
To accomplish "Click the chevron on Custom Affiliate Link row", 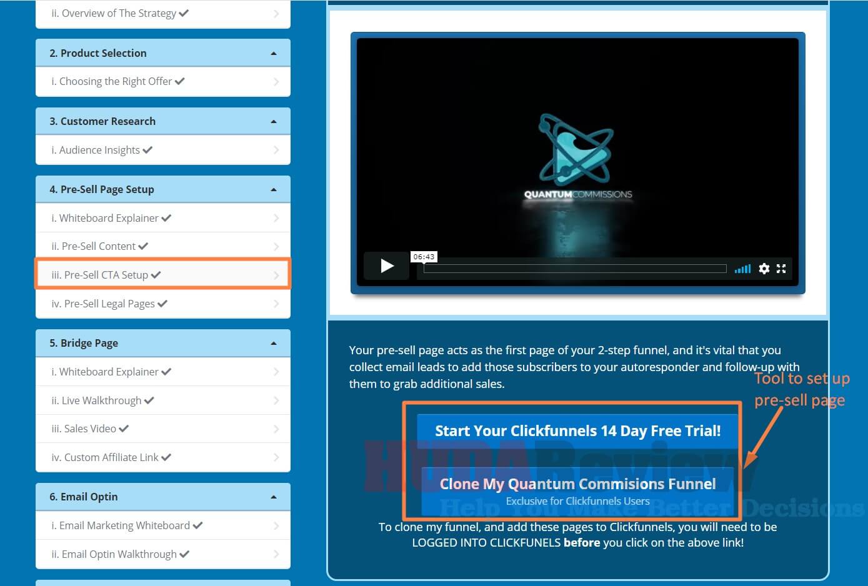I will coord(276,457).
